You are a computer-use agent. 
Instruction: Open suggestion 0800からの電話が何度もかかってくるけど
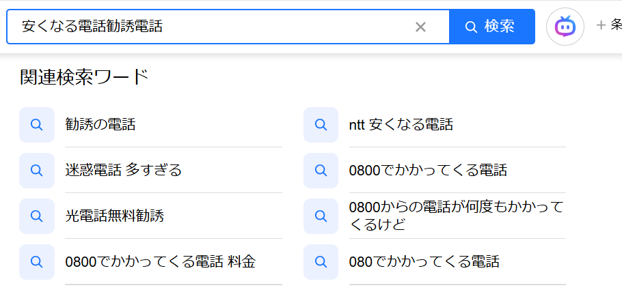456,216
